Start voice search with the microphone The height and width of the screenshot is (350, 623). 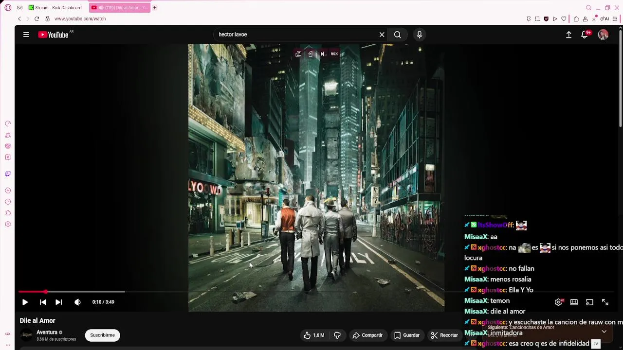click(x=420, y=35)
